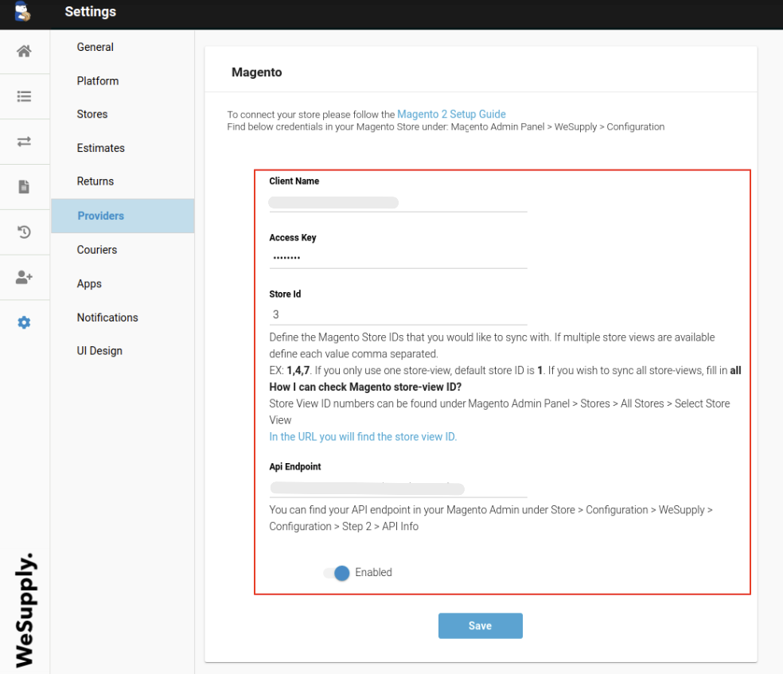The width and height of the screenshot is (783, 674).
Task: Open Notifications settings section
Action: point(107,318)
